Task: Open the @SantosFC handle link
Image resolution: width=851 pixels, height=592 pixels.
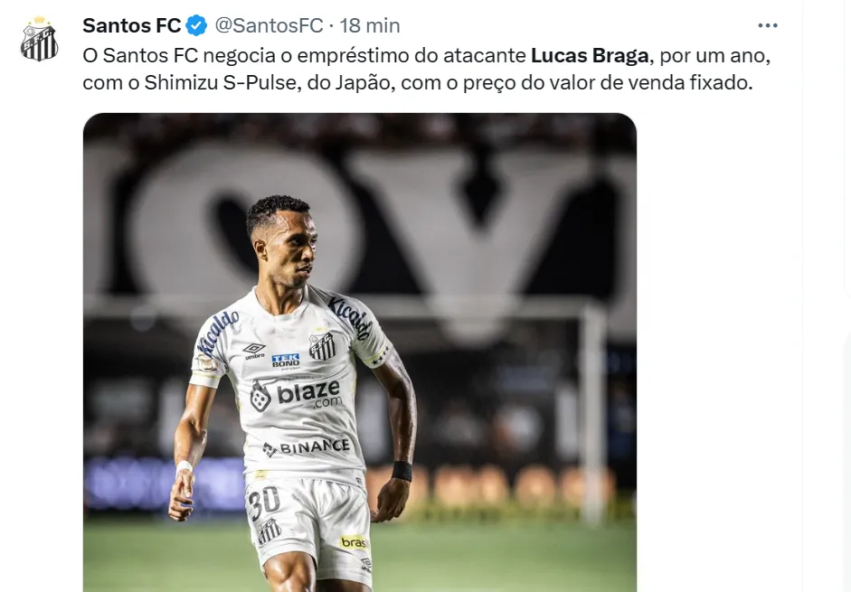Action: (269, 25)
